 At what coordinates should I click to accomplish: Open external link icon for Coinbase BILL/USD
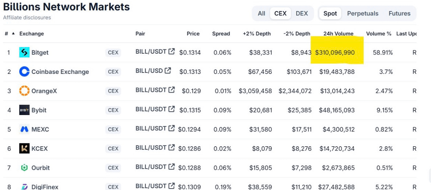(168, 71)
